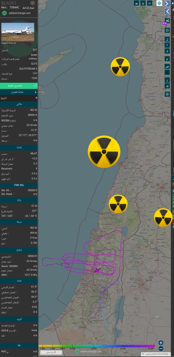This screenshot has height=357, width=174.
Task: Click the position value 32.177°, 35.071°
Action: [27, 135]
